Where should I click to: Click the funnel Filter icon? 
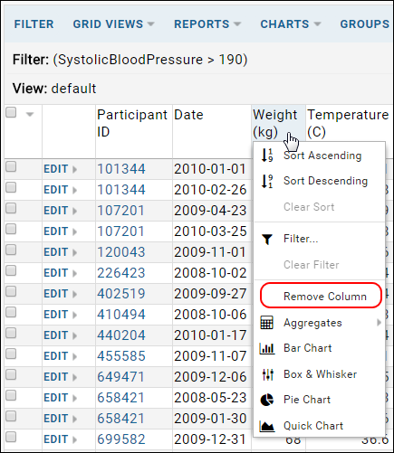[267, 240]
